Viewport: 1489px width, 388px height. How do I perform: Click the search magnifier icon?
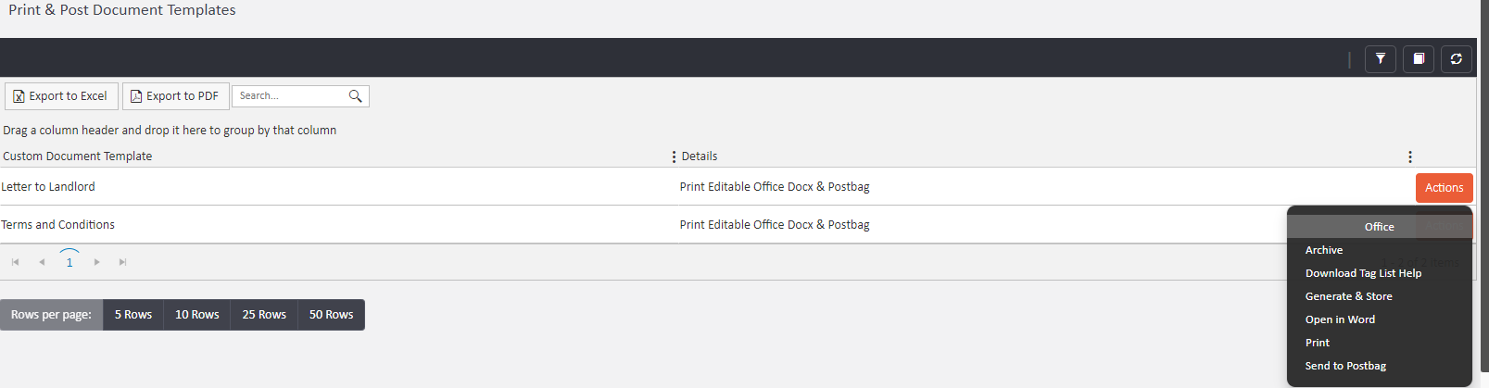point(355,96)
